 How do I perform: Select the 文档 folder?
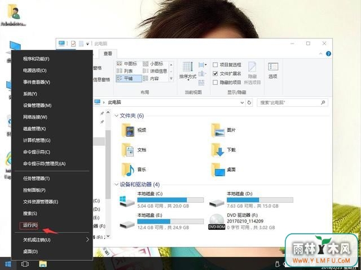point(134,150)
